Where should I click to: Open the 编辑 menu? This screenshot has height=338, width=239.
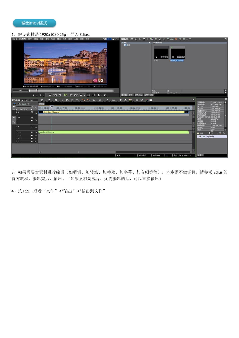click(x=36, y=39)
